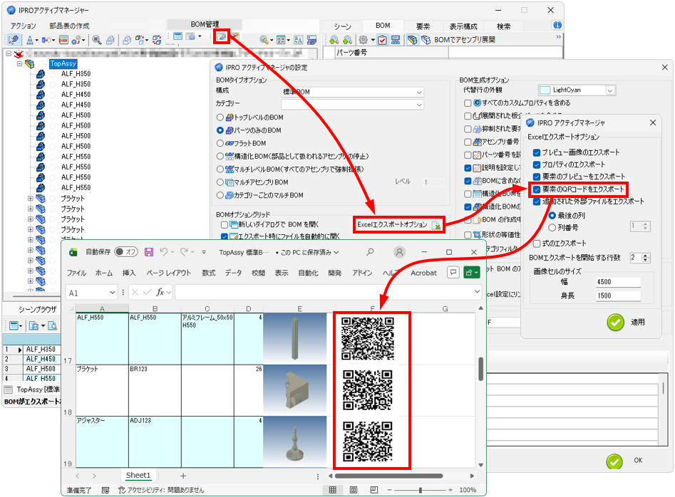
Task: Add a new sheet with plus icon
Action: [x=183, y=476]
